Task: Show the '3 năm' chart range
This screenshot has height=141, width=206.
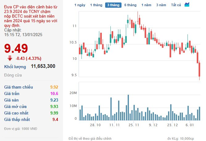Action: point(161,5)
